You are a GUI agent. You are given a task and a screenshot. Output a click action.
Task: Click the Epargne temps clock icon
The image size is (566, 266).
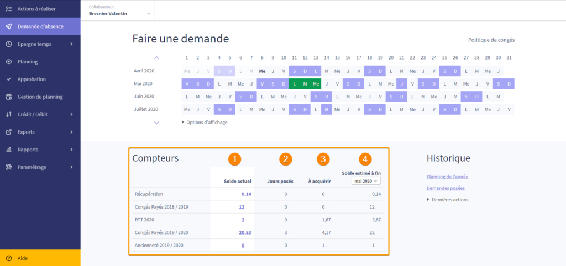tap(9, 44)
